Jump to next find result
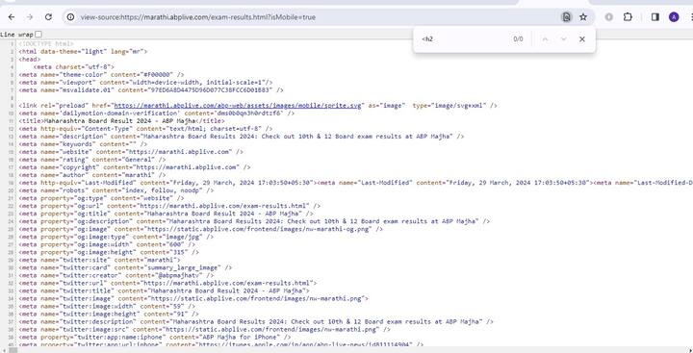The height and width of the screenshot is (353, 693). click(563, 38)
